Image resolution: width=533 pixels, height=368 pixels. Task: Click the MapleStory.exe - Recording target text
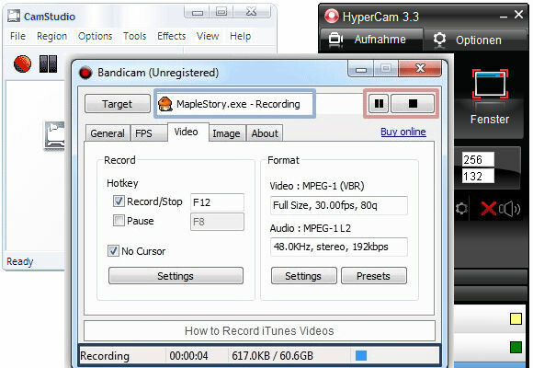click(x=238, y=104)
